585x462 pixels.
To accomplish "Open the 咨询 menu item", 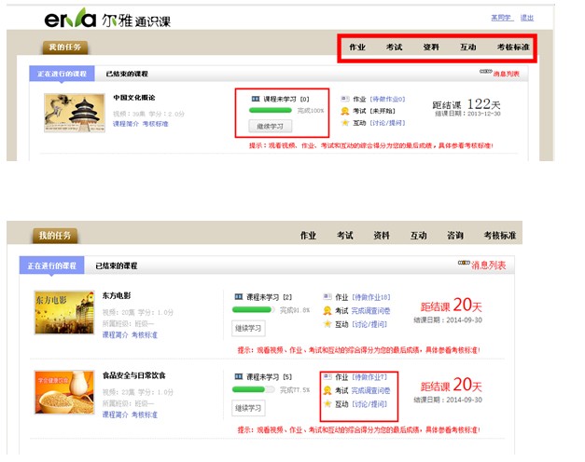I will coord(455,236).
